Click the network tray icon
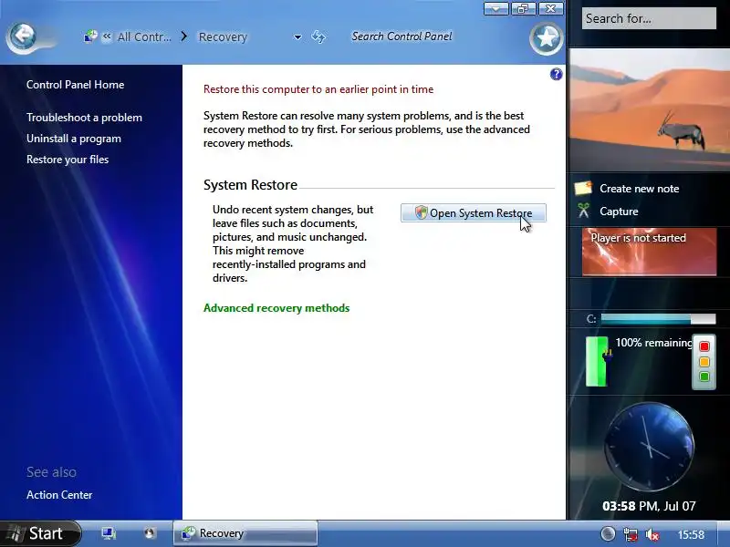Screen dimensions: 730x547 point(631,534)
